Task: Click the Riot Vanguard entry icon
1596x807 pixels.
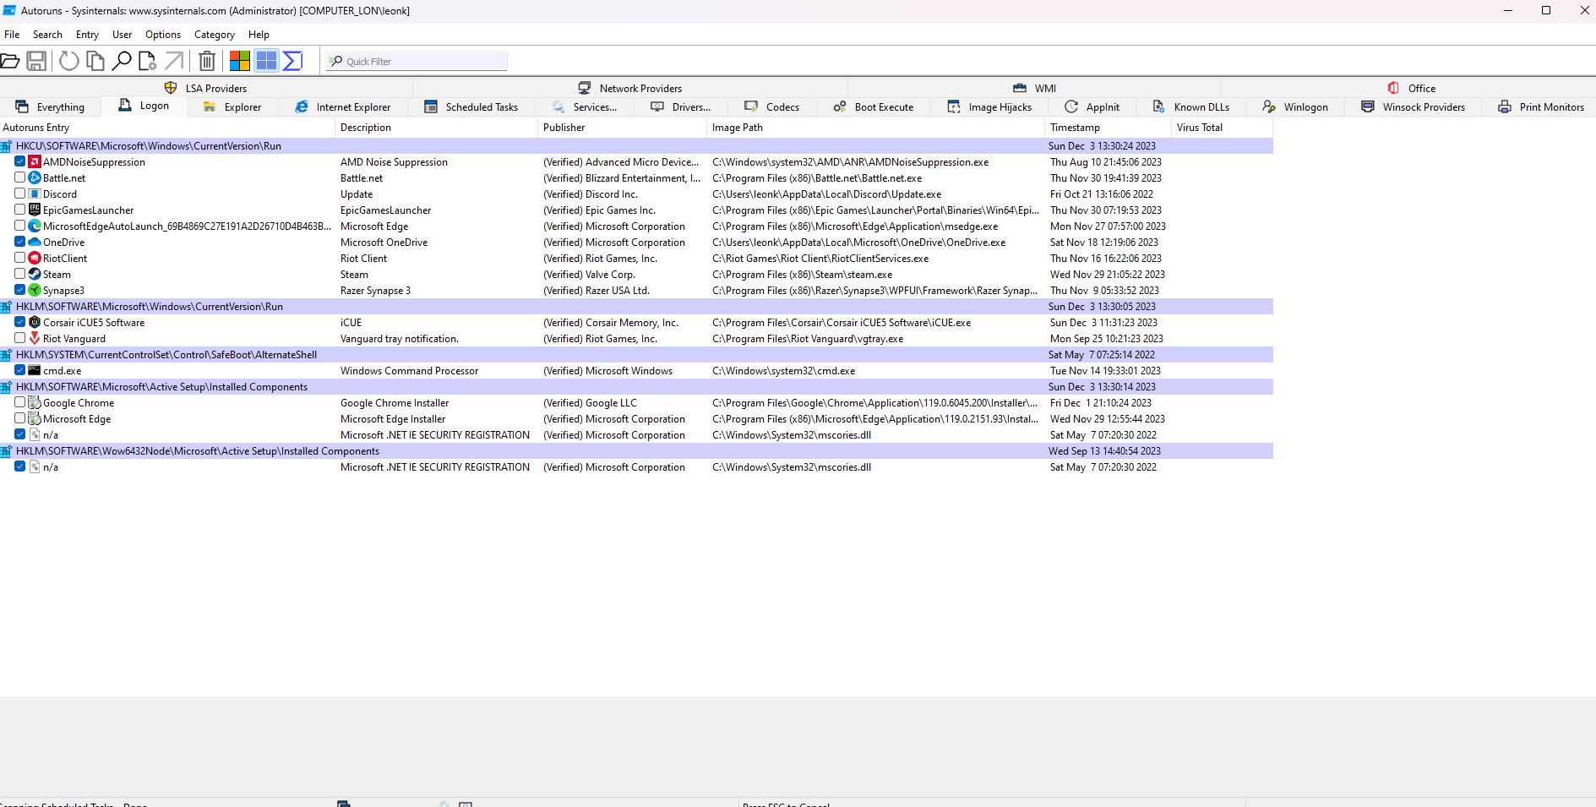Action: (x=35, y=339)
